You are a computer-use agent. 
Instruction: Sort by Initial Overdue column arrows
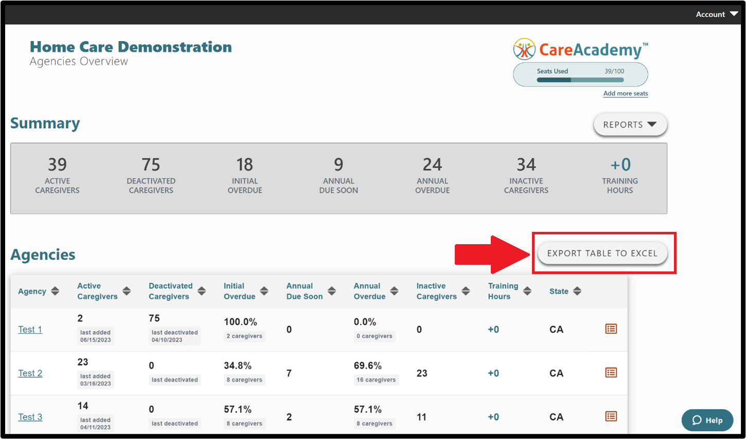click(x=264, y=291)
